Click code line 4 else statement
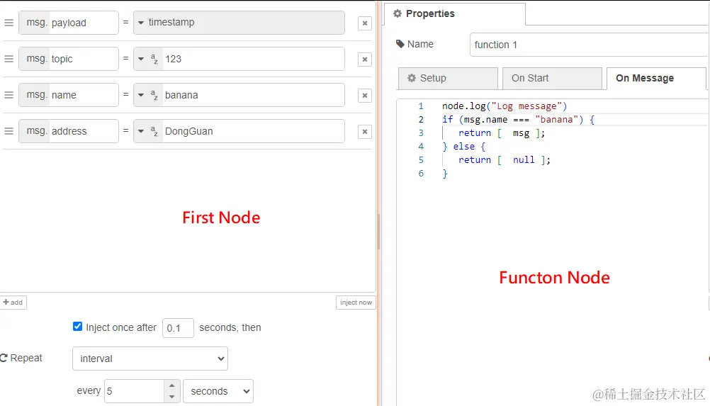Image resolution: width=710 pixels, height=406 pixels. [x=464, y=147]
